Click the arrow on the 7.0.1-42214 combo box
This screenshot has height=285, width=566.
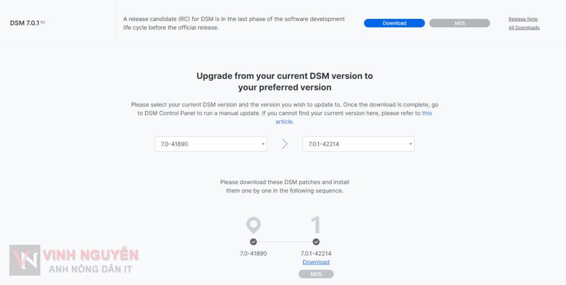410,144
